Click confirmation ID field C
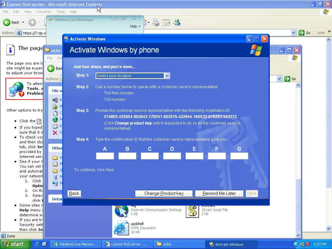This screenshot has height=249, width=332. pos(150,156)
